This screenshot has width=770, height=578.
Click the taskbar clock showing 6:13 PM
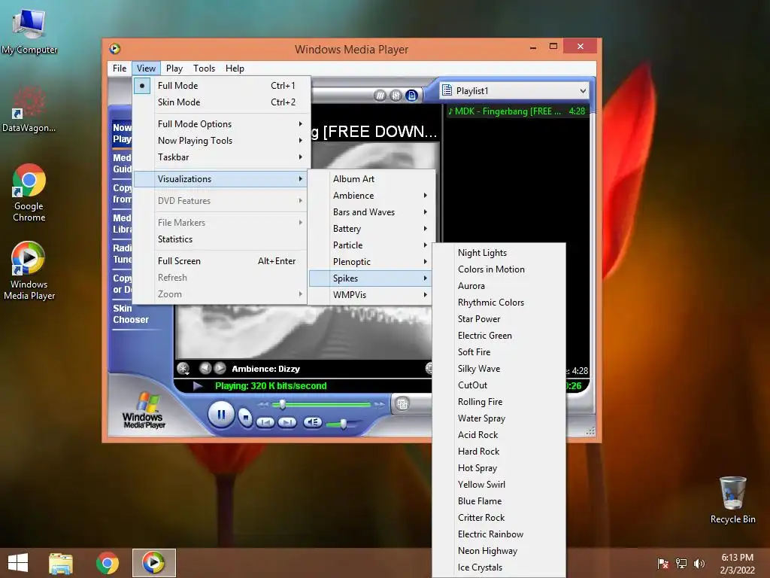(x=737, y=564)
